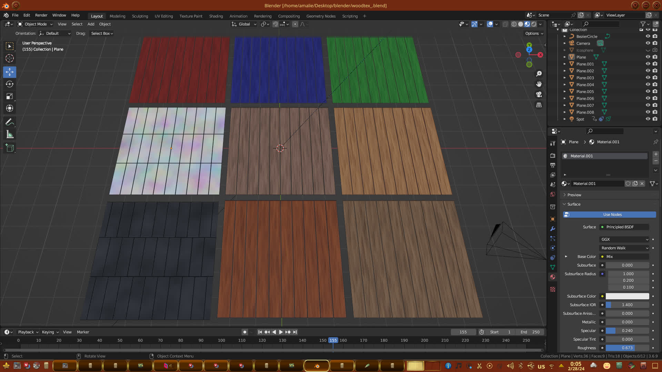Toggle visibility of the Camera object

pos(648,43)
